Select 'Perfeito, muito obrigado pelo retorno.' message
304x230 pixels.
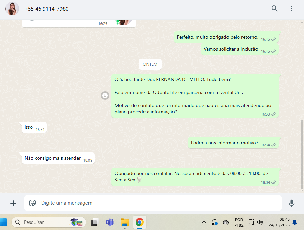click(226, 37)
